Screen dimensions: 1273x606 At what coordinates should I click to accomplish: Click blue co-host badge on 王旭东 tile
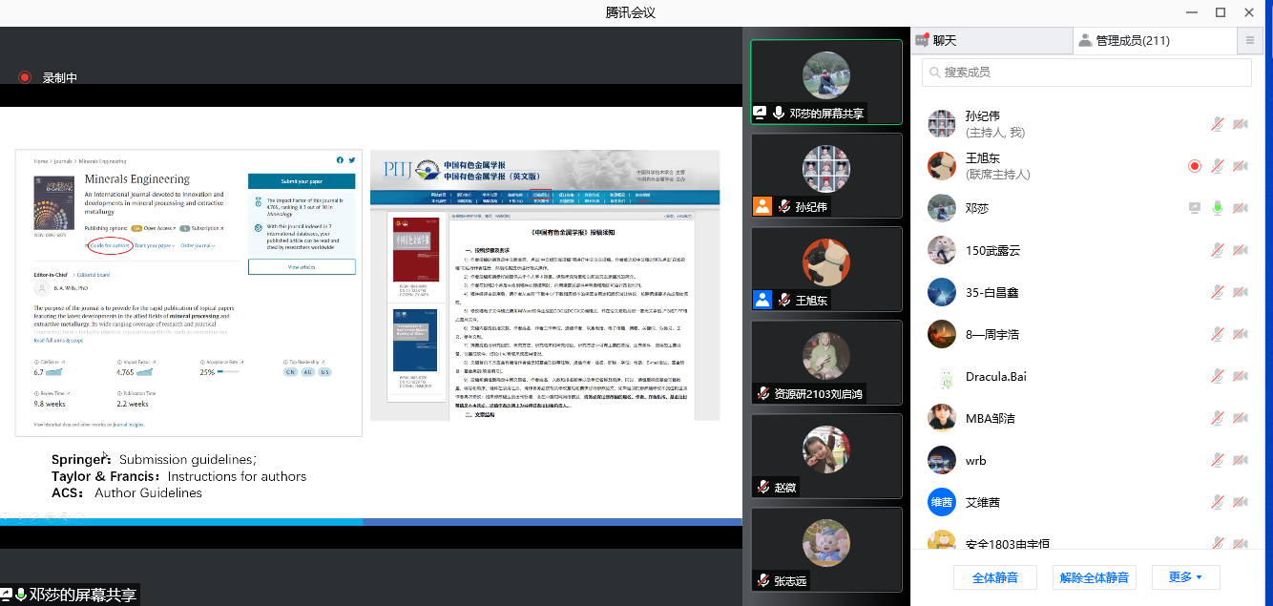click(x=762, y=300)
